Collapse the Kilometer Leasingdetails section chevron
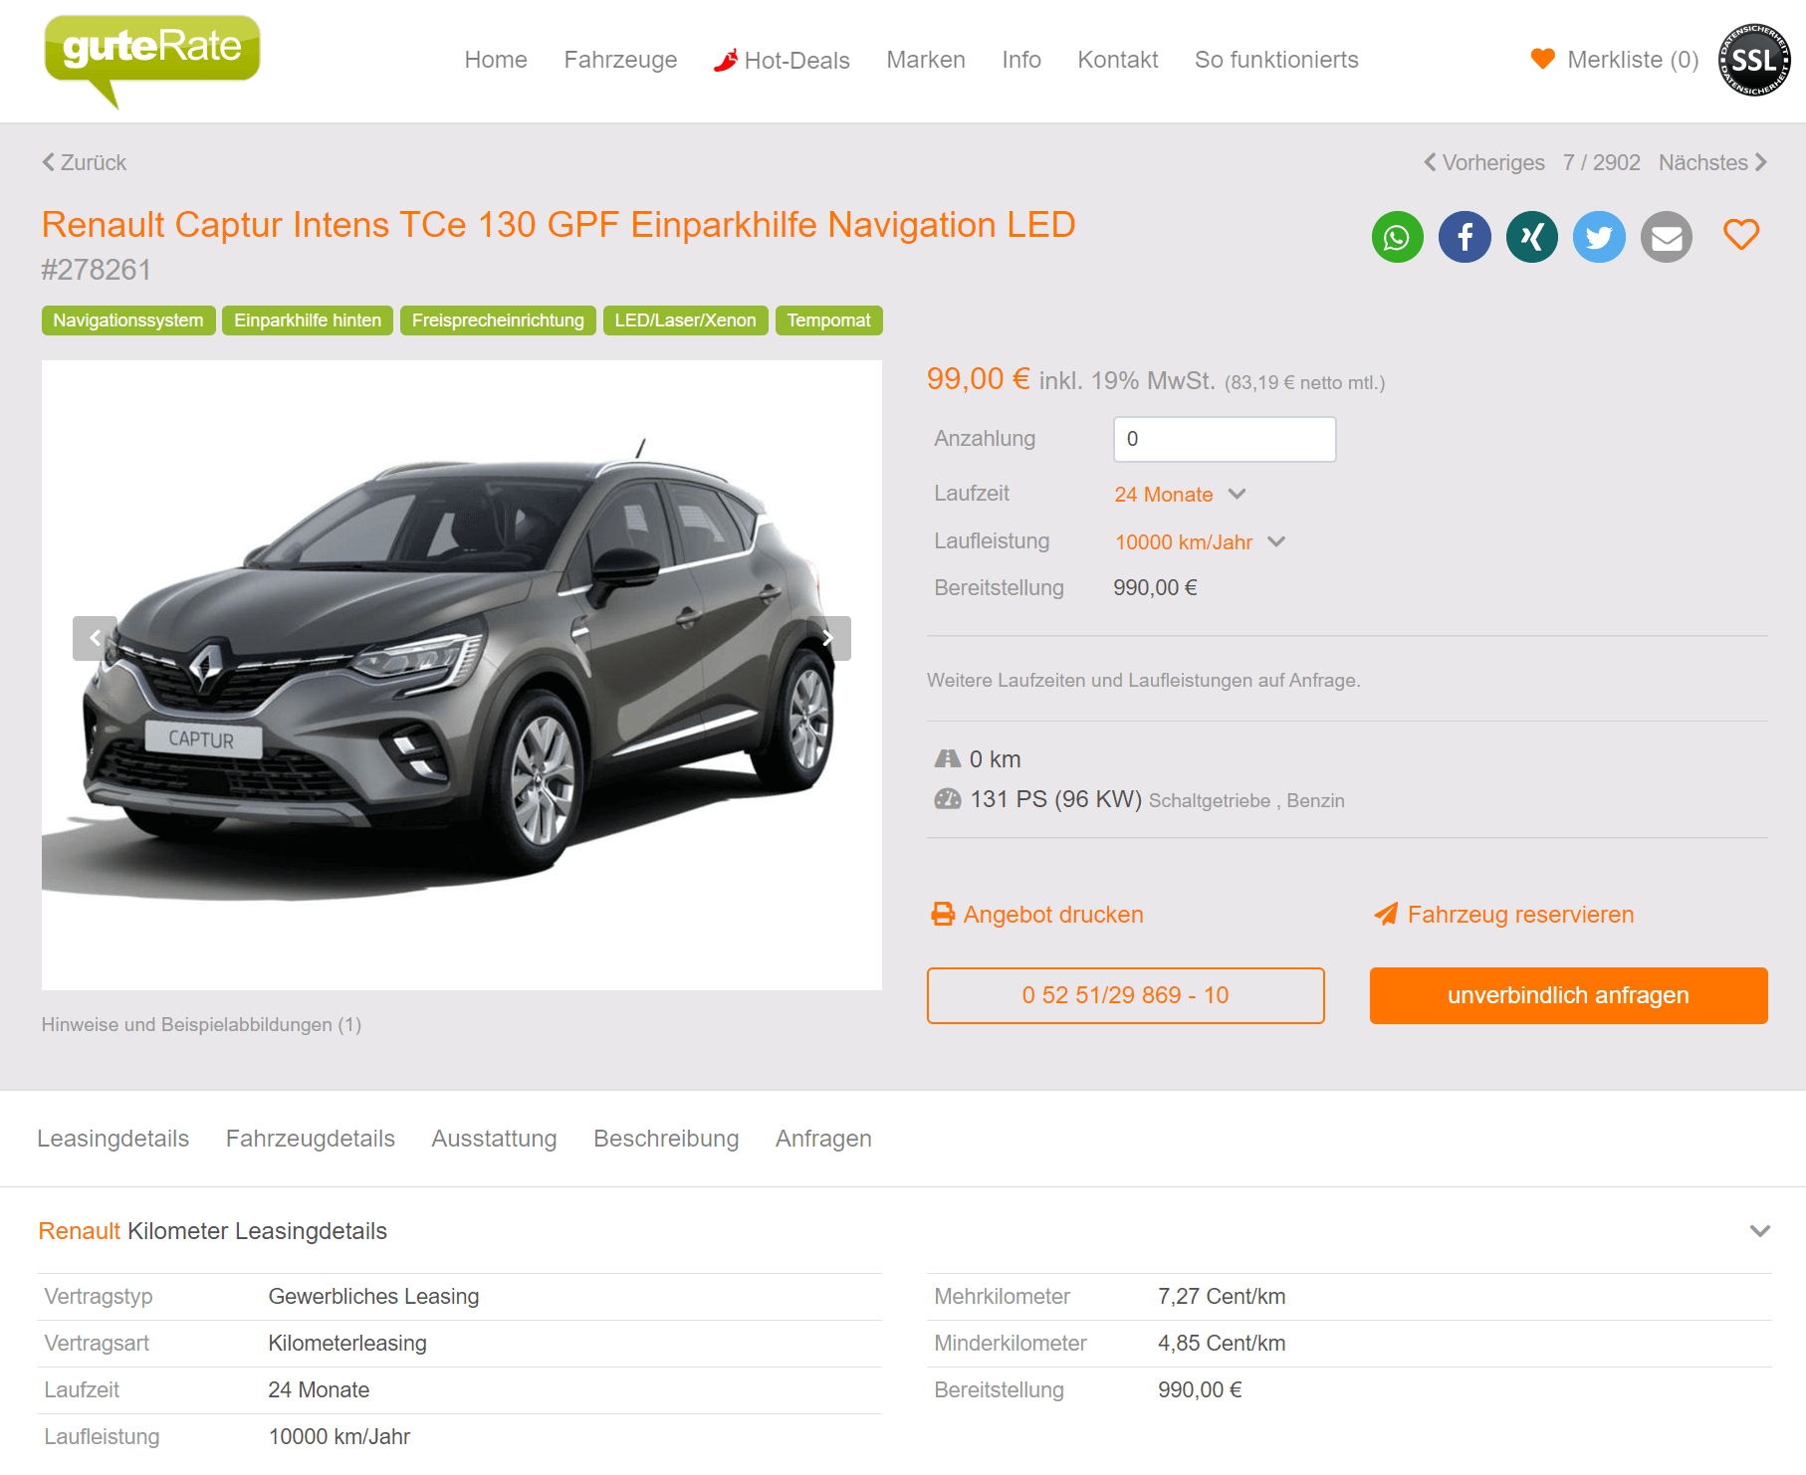 (x=1760, y=1231)
